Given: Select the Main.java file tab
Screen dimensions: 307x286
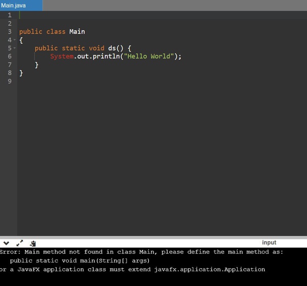Looking at the screenshot, I should click(x=21, y=5).
